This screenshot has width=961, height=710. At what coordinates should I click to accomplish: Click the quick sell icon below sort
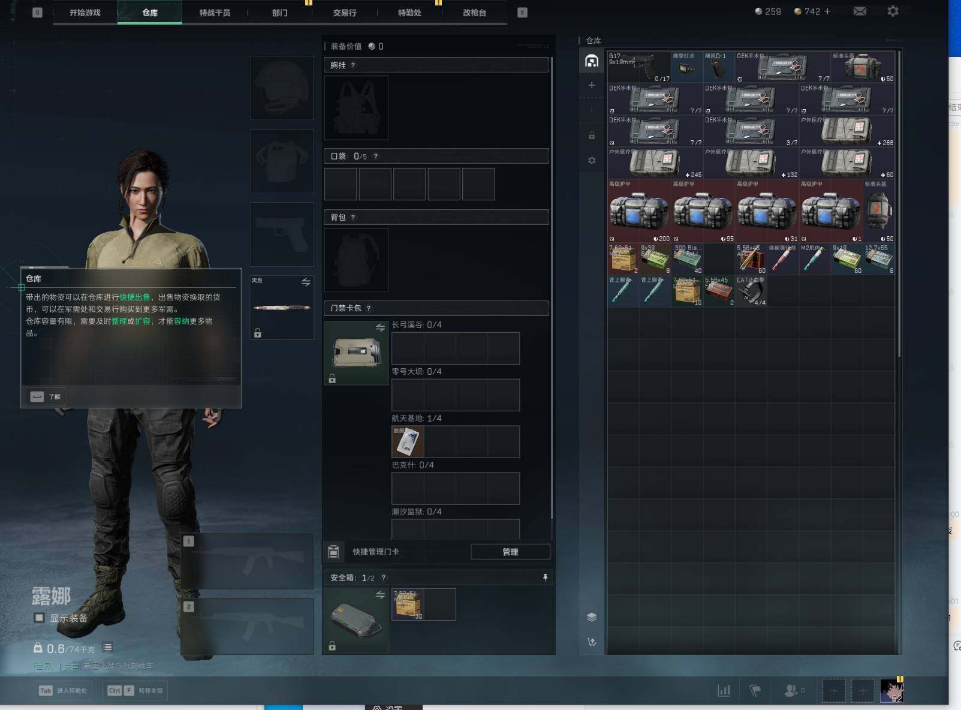(592, 642)
